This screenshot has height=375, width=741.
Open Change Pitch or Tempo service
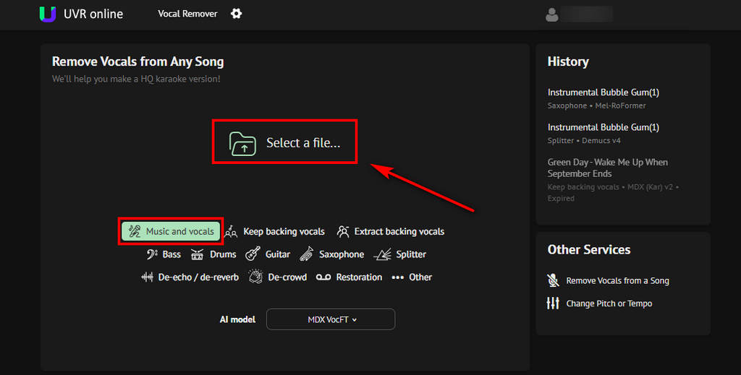(x=599, y=303)
